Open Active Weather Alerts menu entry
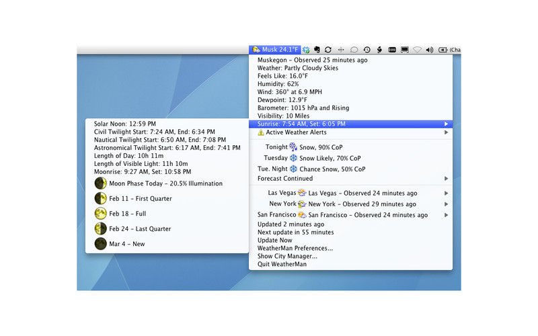The height and width of the screenshot is (336, 538). [350, 132]
